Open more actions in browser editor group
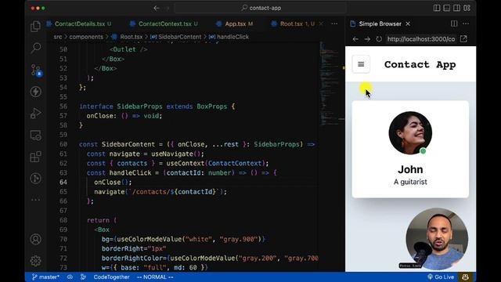The image size is (501, 282). click(x=466, y=24)
